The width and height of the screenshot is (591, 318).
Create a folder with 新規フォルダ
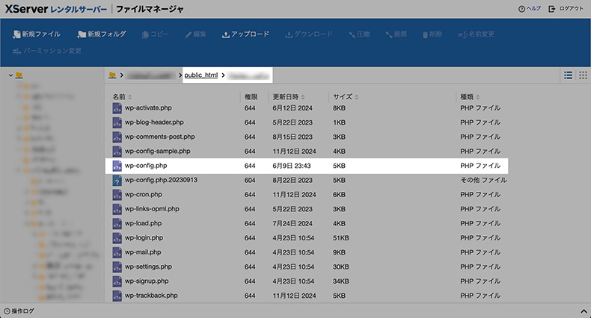point(102,34)
